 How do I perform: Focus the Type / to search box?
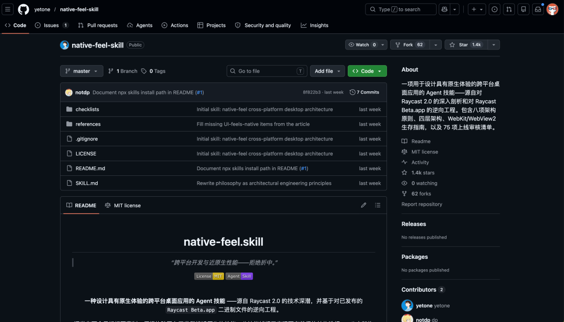401,9
